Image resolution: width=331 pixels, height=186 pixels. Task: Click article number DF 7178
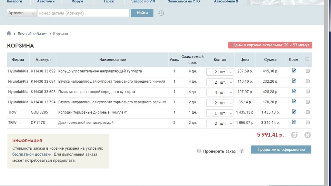38,122
